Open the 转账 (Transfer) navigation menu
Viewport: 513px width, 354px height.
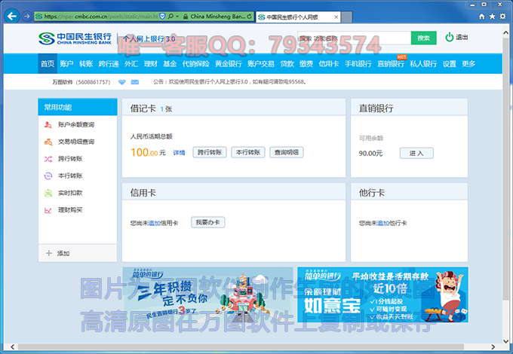[x=86, y=64]
